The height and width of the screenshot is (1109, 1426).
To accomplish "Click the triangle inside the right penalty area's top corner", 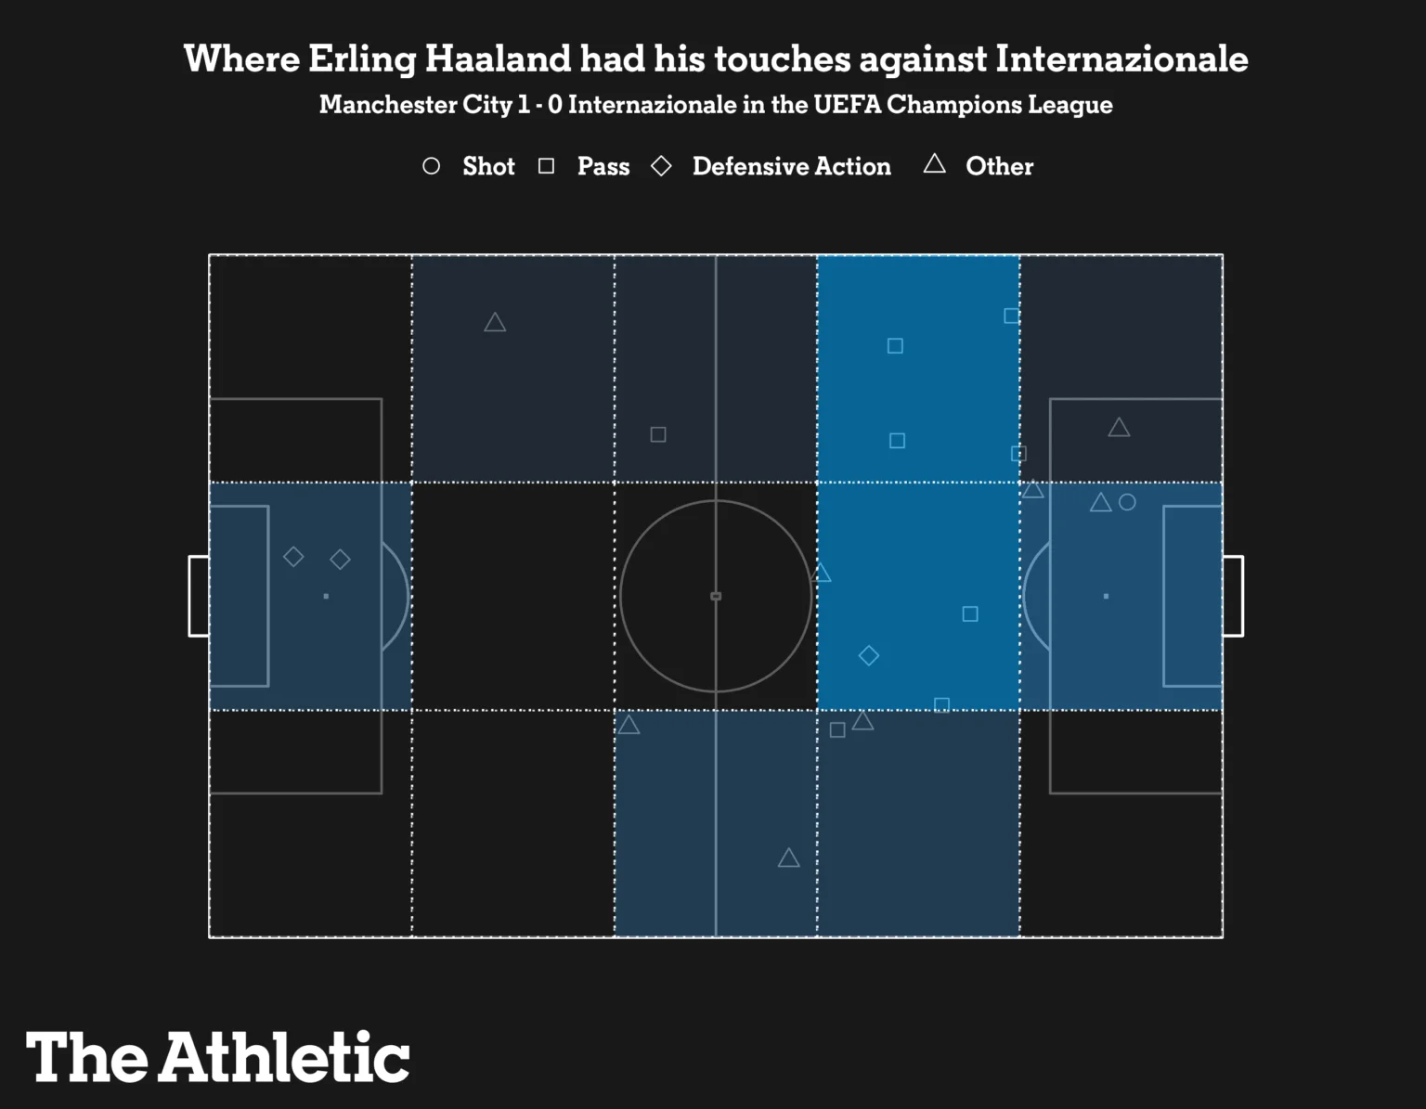I will (1119, 428).
